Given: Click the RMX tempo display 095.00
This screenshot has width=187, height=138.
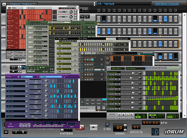Looking at the screenshot, I should (x=72, y=124).
